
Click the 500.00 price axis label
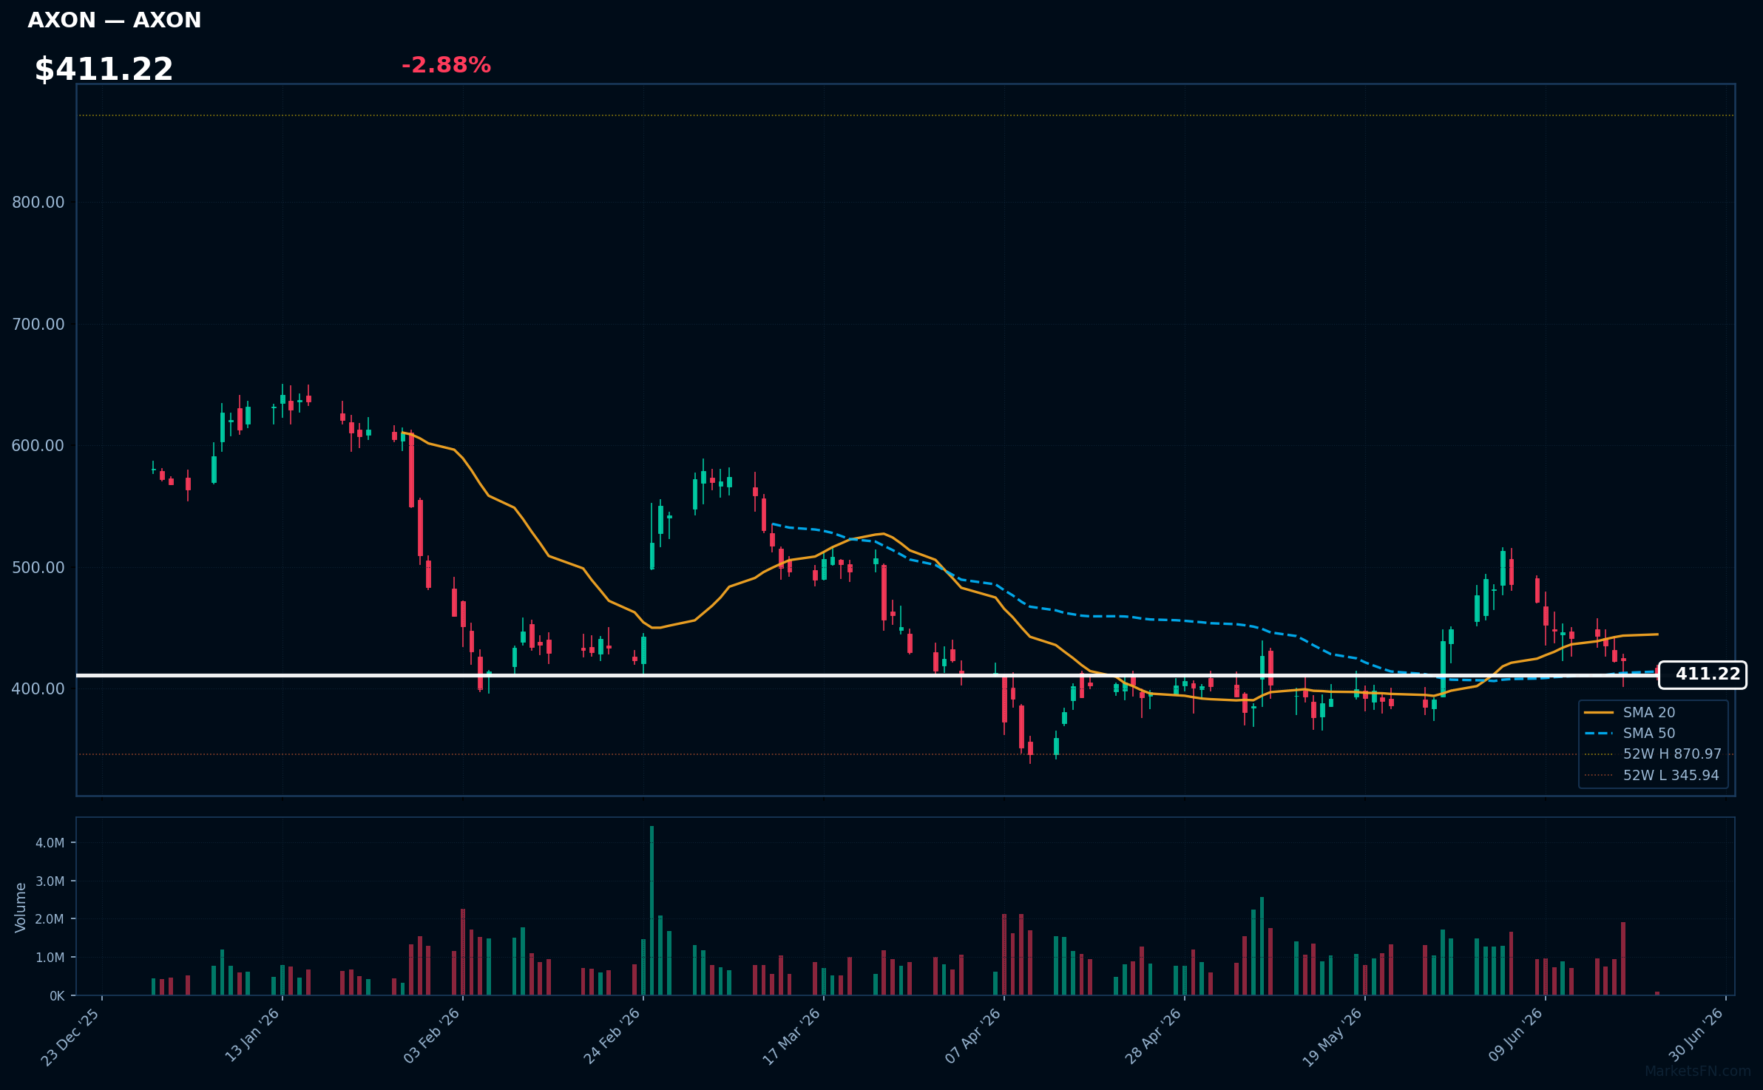pyautogui.click(x=38, y=567)
